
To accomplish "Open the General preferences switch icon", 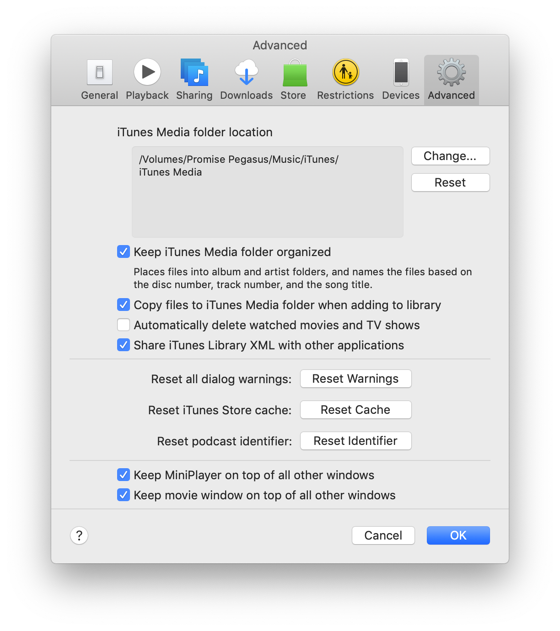I will (100, 72).
